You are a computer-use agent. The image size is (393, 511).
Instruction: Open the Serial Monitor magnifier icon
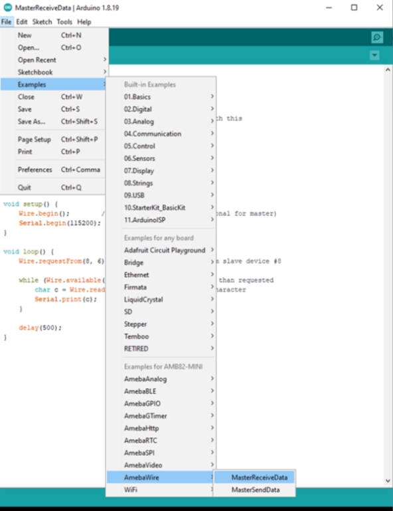tap(376, 37)
